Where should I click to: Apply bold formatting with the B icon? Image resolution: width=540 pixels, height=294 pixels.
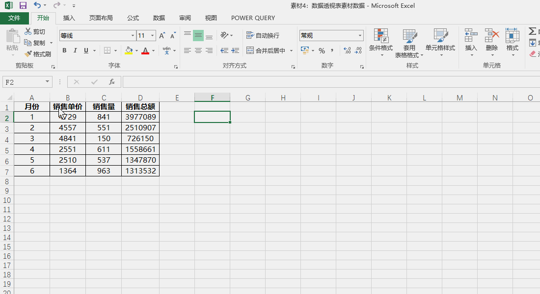[64, 50]
